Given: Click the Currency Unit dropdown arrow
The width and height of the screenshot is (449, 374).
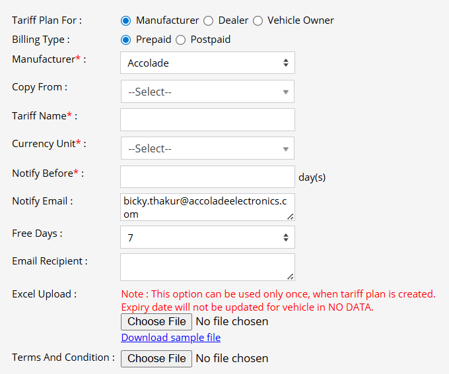Looking at the screenshot, I should (x=285, y=149).
